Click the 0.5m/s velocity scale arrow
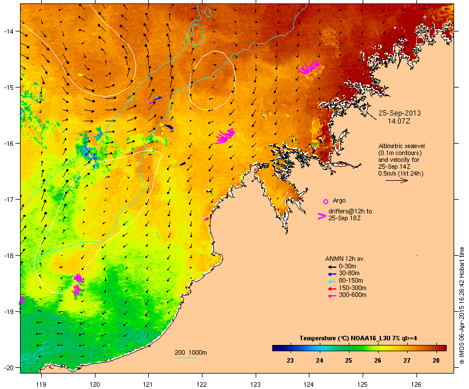 (396, 180)
